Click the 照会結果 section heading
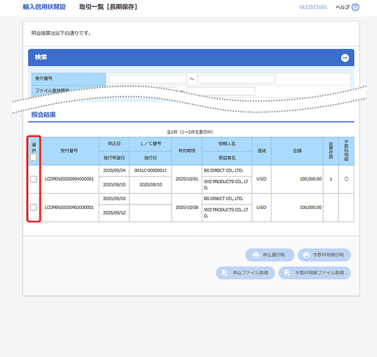The height and width of the screenshot is (357, 377). [43, 115]
